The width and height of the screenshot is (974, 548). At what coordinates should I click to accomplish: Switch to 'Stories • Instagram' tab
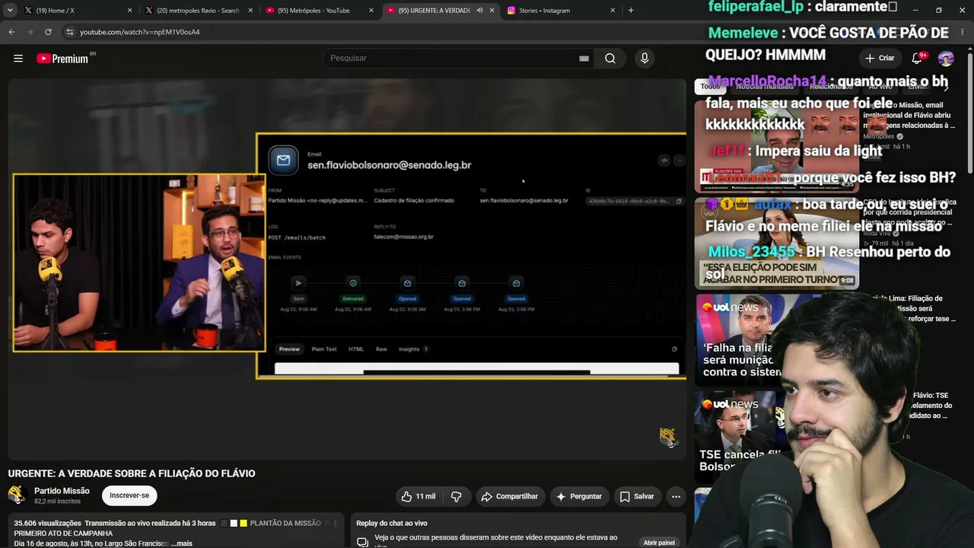tap(559, 11)
